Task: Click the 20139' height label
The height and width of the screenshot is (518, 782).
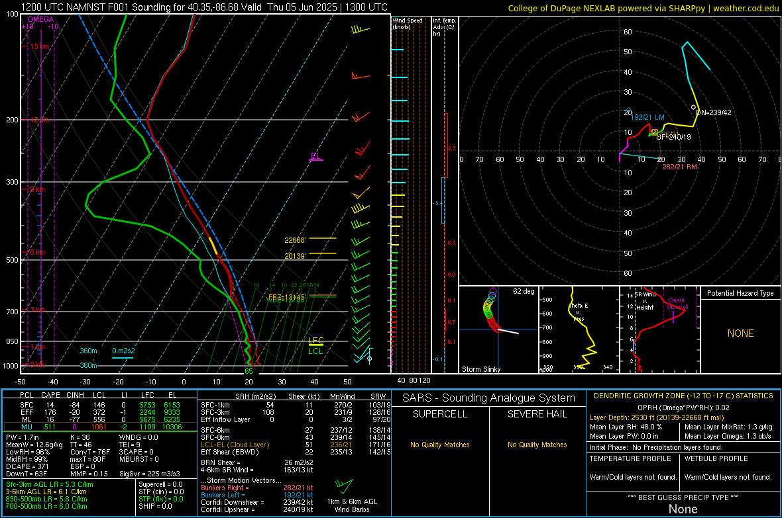Action: coord(295,256)
